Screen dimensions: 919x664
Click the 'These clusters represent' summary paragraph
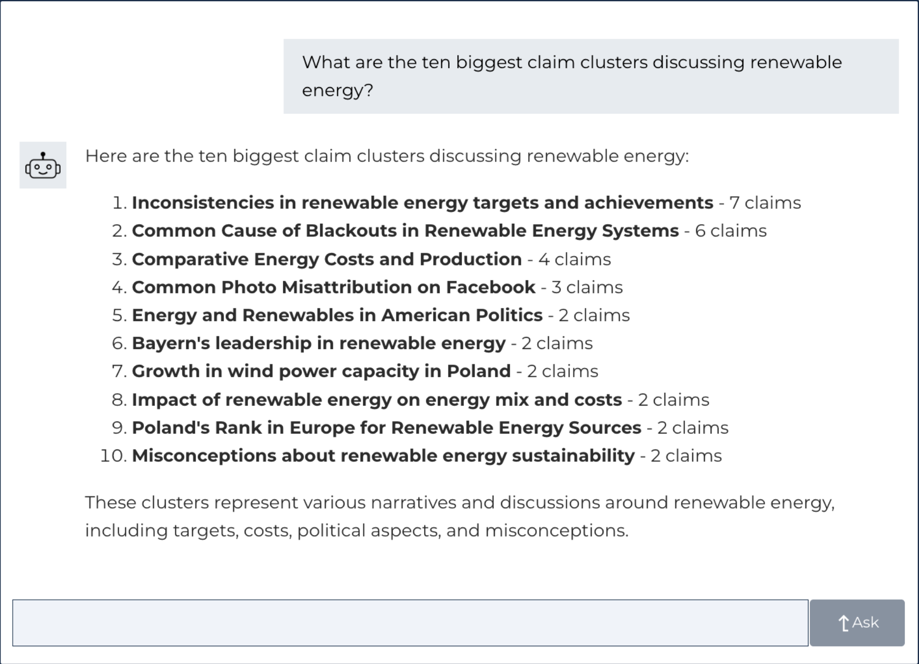click(x=459, y=516)
